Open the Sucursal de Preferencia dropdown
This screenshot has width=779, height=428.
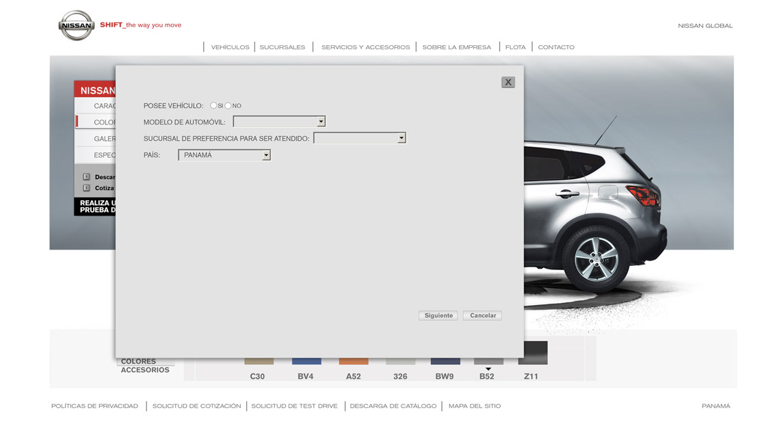(360, 138)
